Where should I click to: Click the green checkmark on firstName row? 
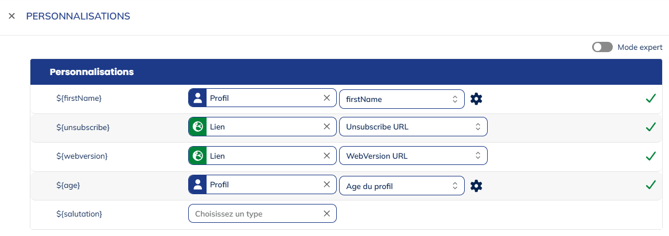650,99
